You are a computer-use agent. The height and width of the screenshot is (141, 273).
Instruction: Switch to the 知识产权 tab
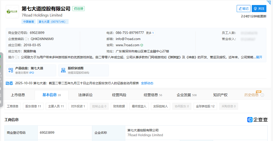tap(220, 95)
